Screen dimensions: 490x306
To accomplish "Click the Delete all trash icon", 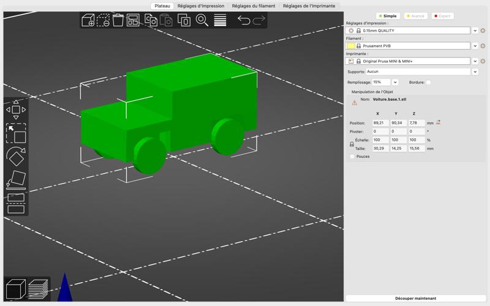I will click(x=118, y=20).
